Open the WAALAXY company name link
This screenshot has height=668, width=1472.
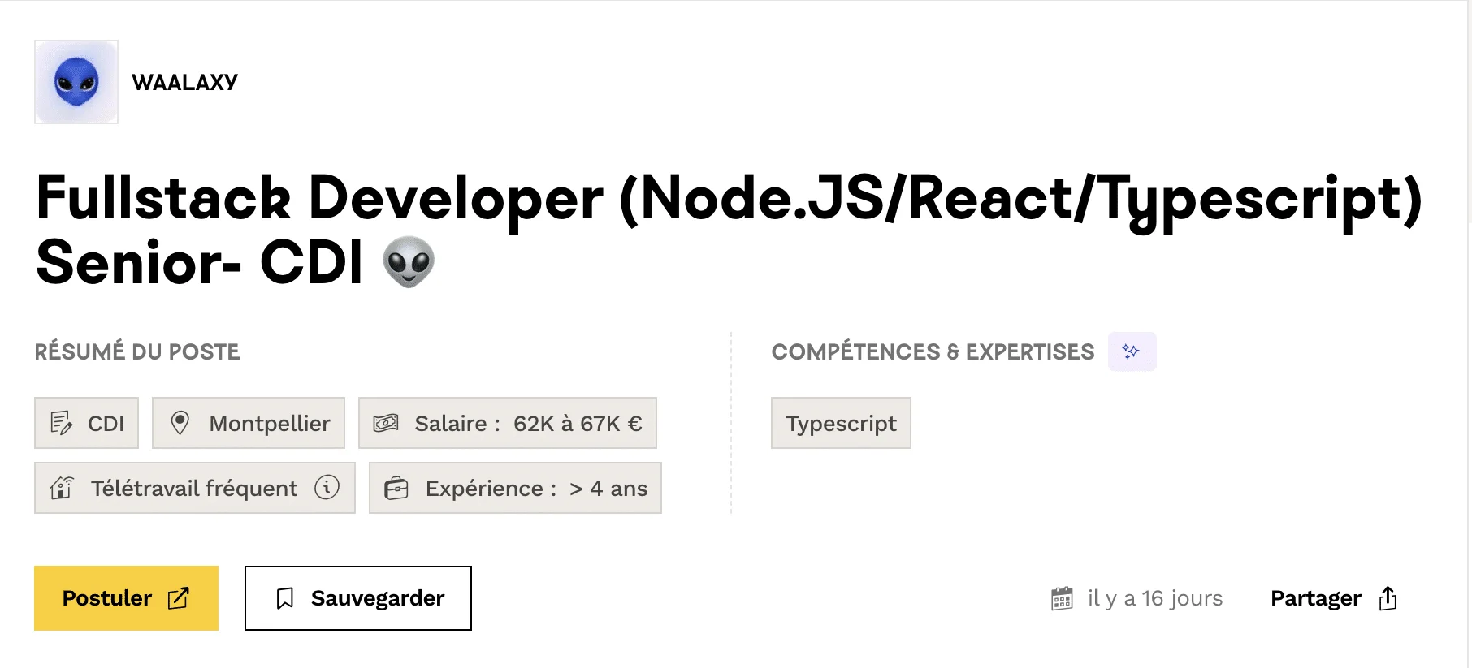(x=184, y=82)
